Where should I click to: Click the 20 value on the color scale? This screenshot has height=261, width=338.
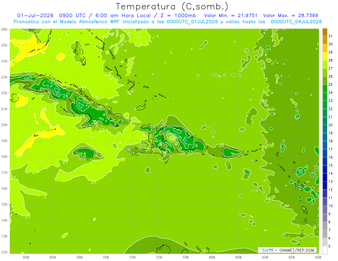click(x=330, y=125)
